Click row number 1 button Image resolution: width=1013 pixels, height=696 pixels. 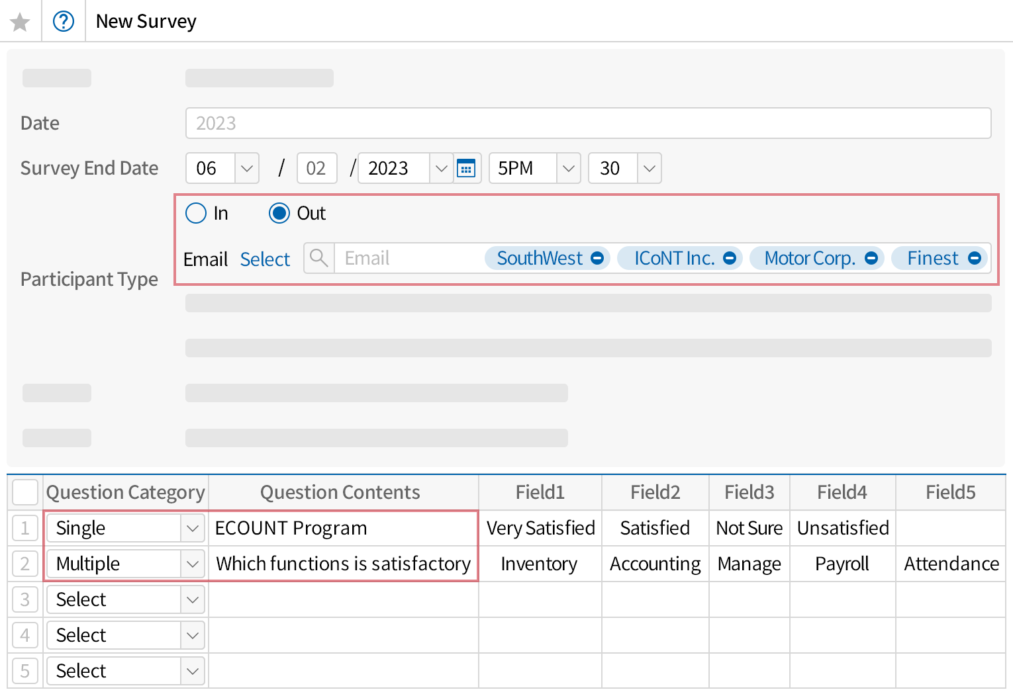[25, 528]
